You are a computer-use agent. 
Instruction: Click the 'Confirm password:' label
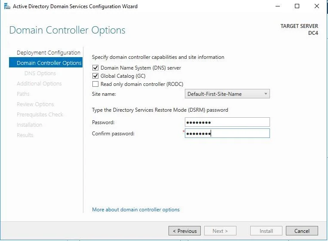click(x=113, y=133)
